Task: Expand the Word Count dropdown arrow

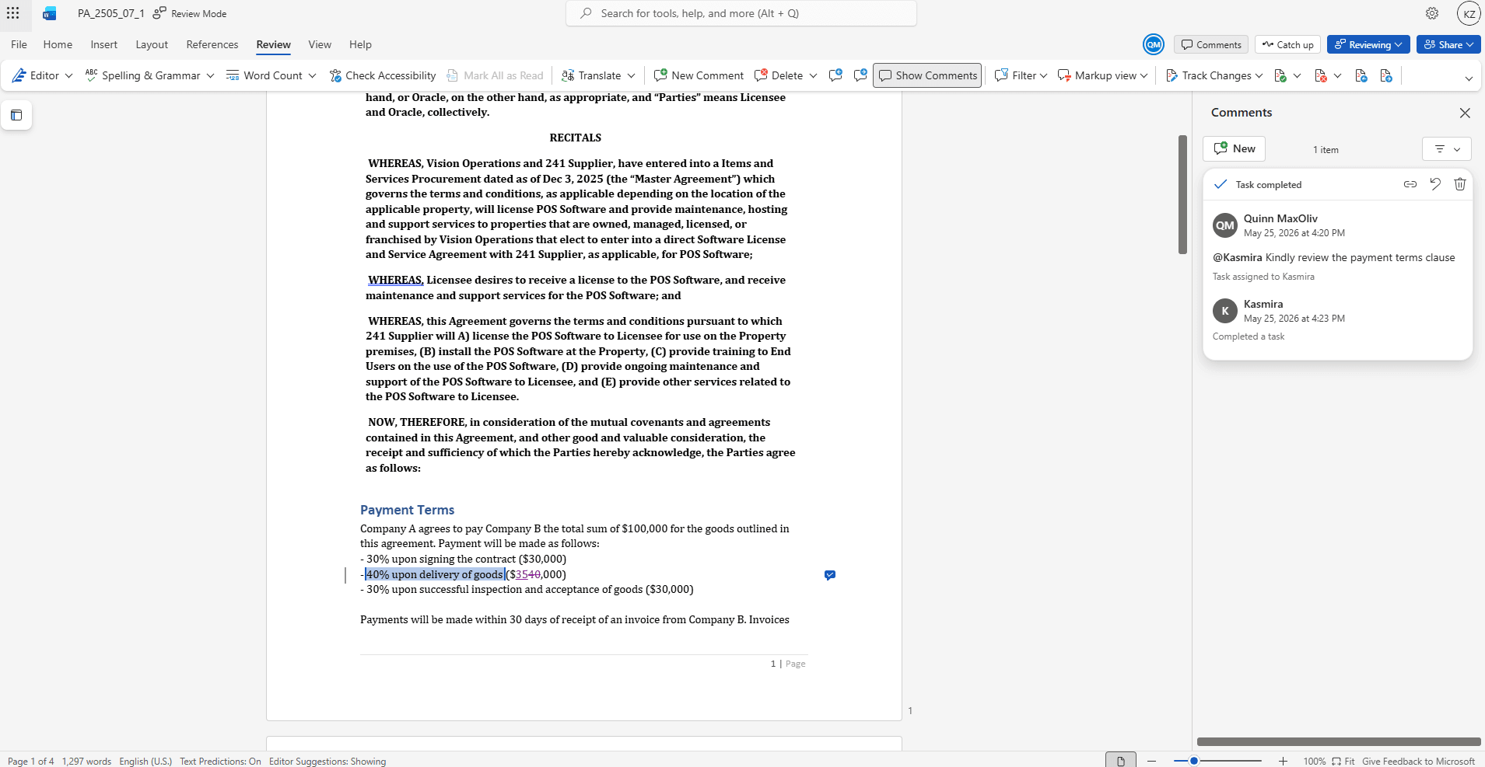Action: click(x=312, y=75)
